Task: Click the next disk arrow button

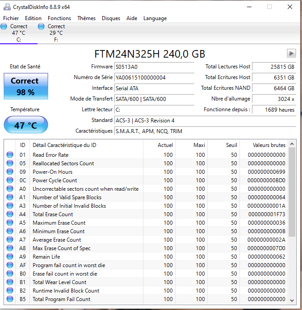Action: click(x=291, y=54)
